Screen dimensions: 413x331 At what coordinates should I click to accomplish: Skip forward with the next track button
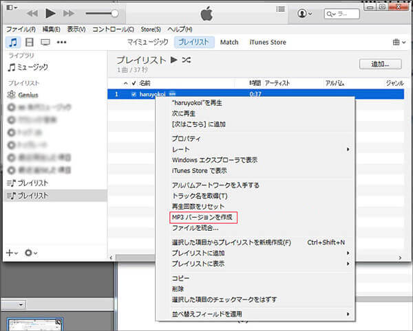[x=68, y=14]
